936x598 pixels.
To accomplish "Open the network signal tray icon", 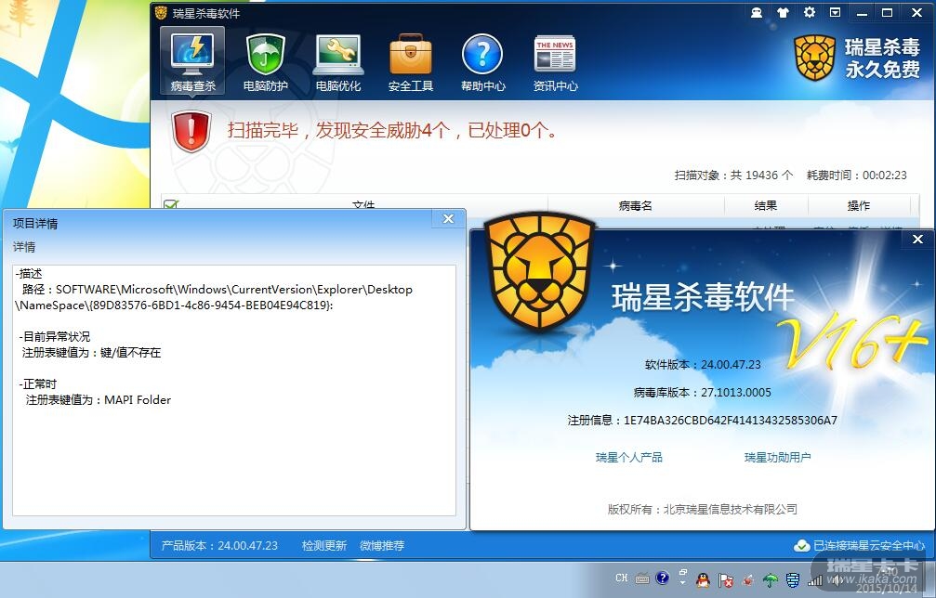I will click(814, 580).
